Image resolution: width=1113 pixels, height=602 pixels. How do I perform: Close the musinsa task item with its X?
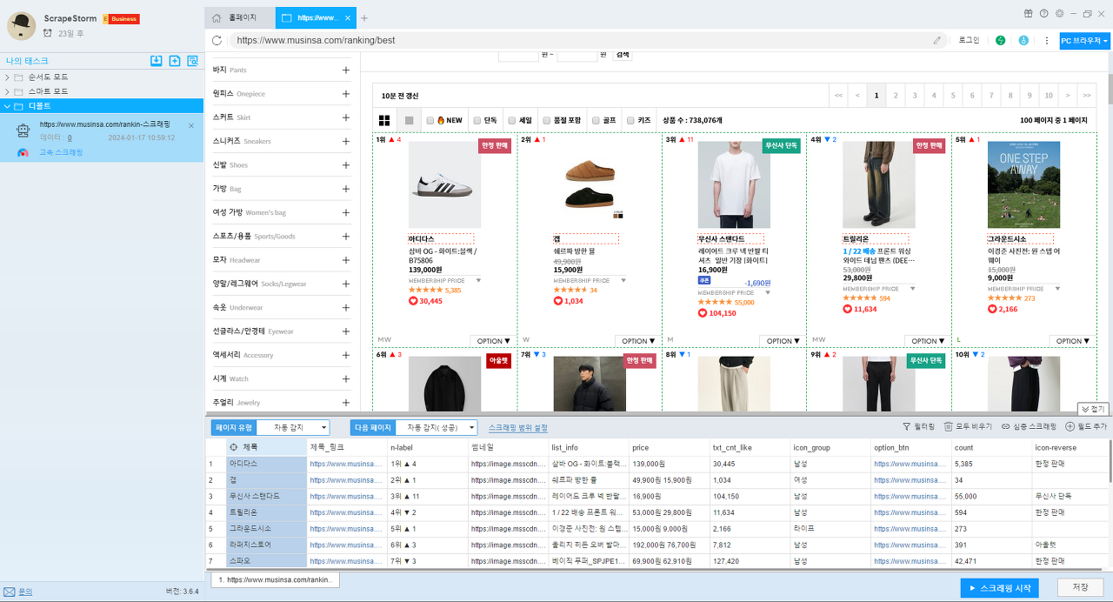pos(191,126)
